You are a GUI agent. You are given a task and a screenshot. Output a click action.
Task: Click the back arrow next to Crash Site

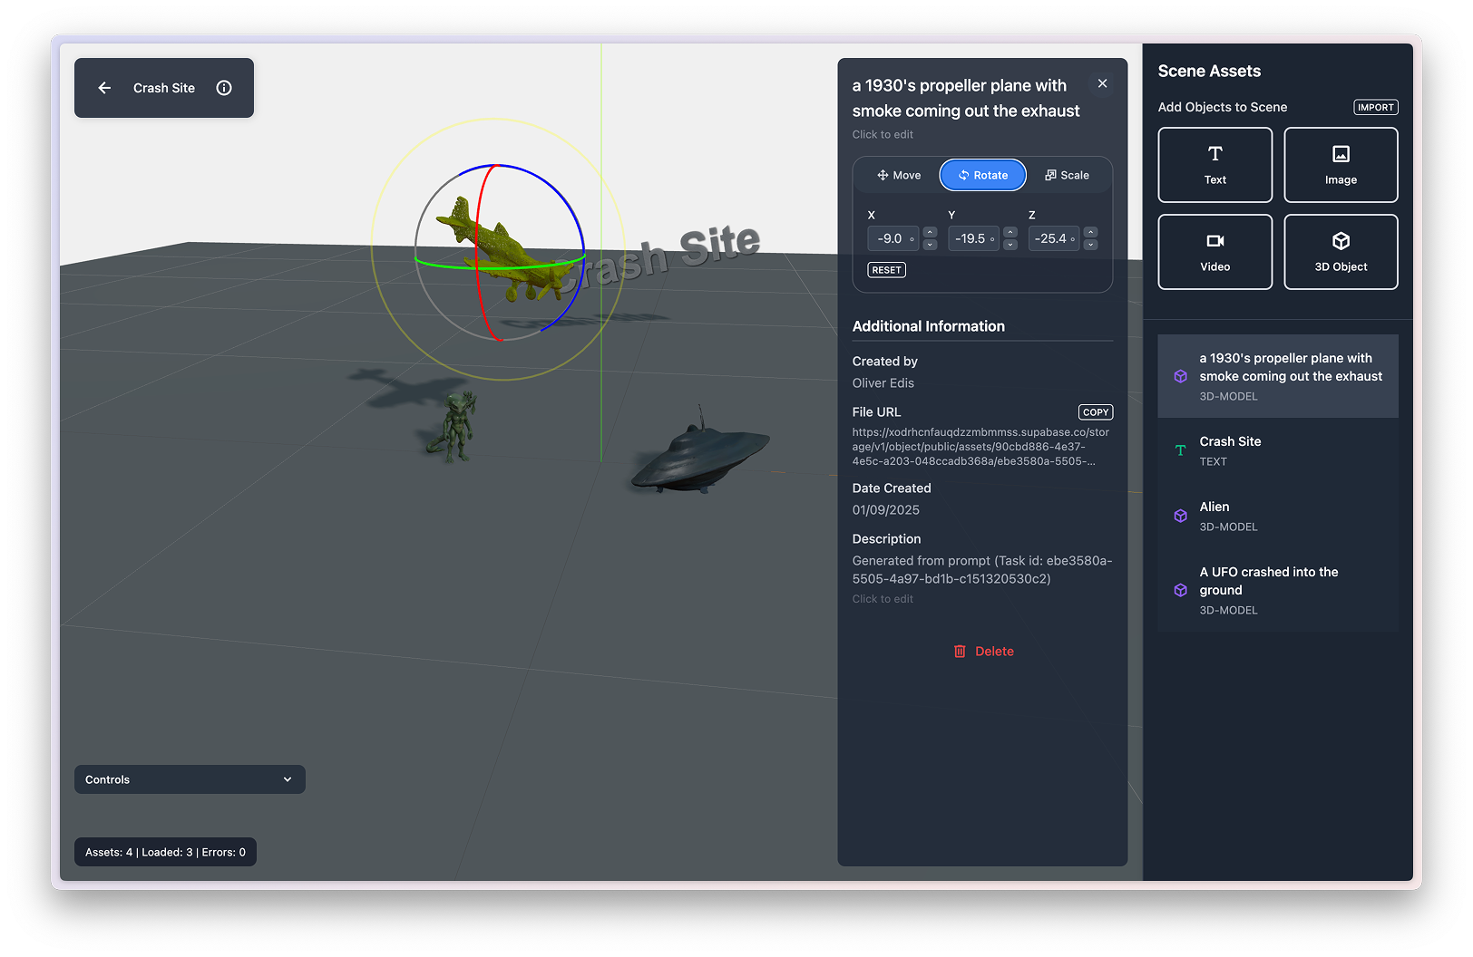tap(104, 88)
